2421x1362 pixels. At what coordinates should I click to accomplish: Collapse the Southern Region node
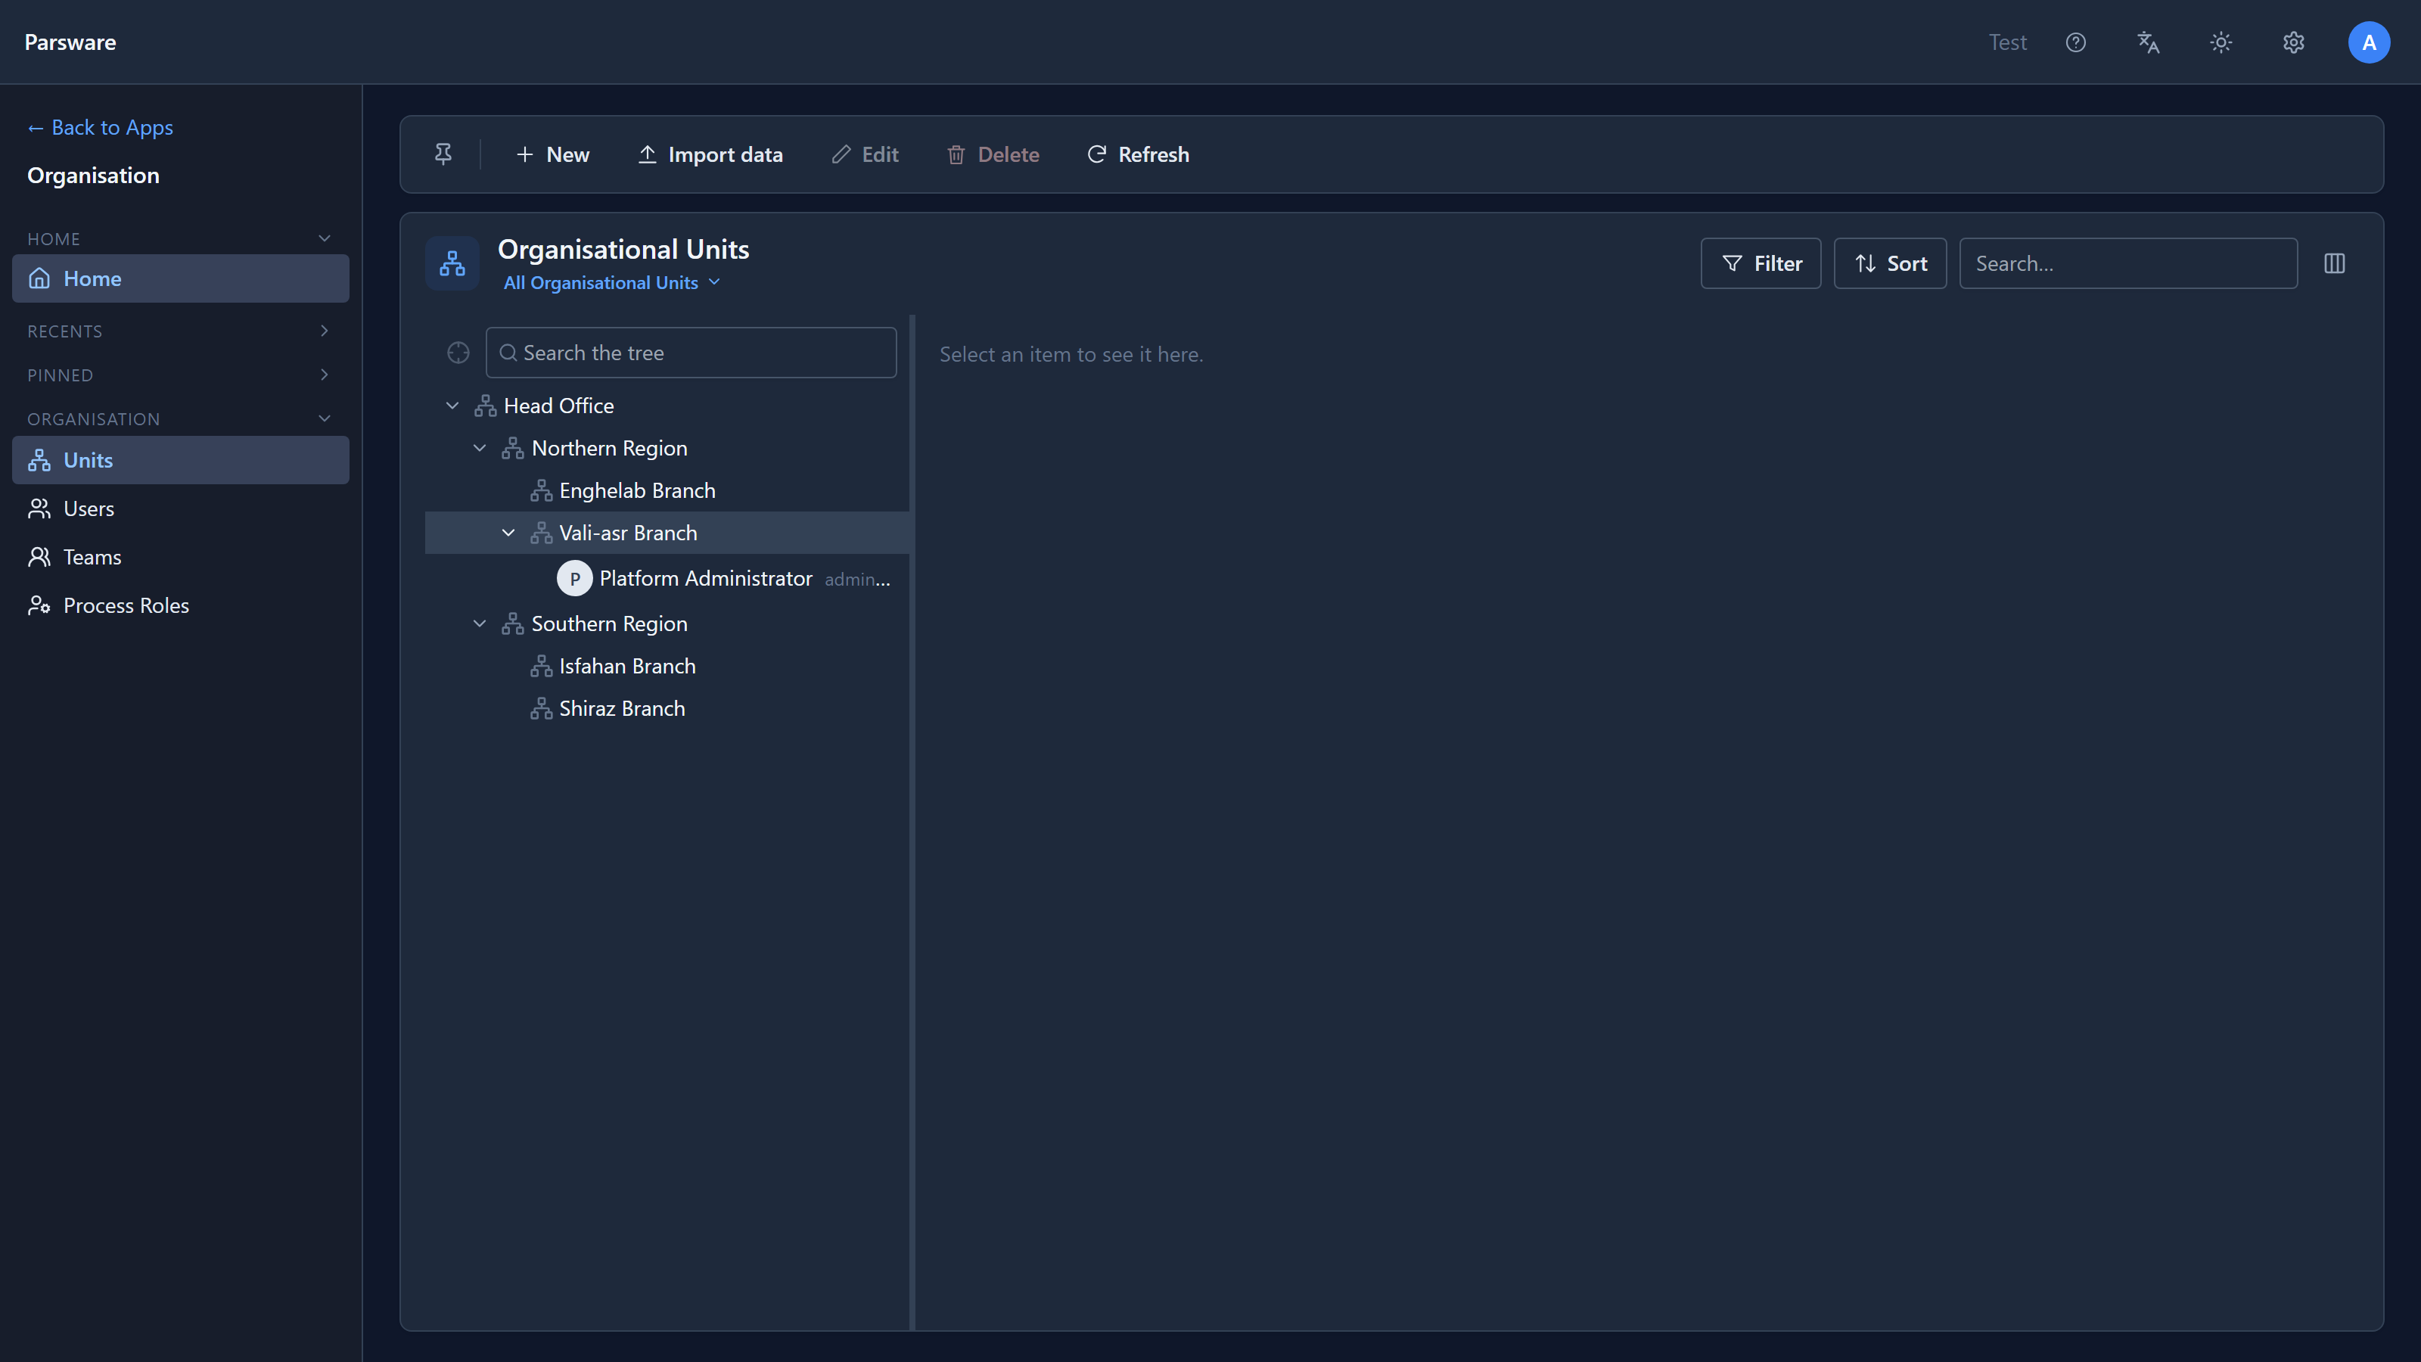click(x=480, y=624)
